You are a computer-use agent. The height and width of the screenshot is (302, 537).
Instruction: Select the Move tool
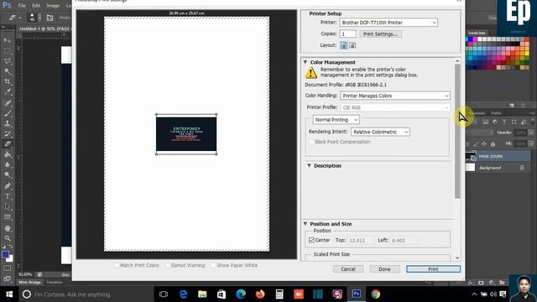pyautogui.click(x=8, y=40)
